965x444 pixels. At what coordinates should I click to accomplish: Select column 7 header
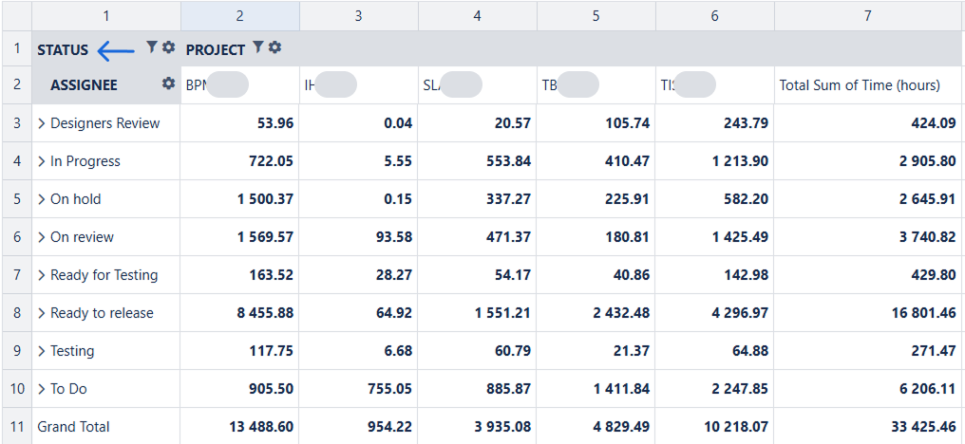point(868,15)
